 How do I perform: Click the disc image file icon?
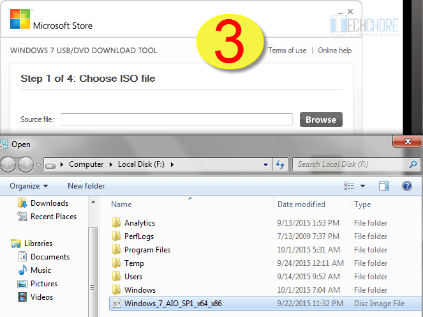(x=117, y=303)
